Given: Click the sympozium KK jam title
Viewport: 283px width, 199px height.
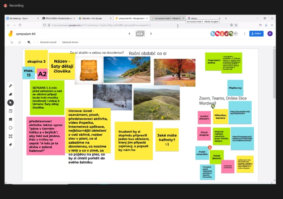Looking at the screenshot, I should point(26,34).
